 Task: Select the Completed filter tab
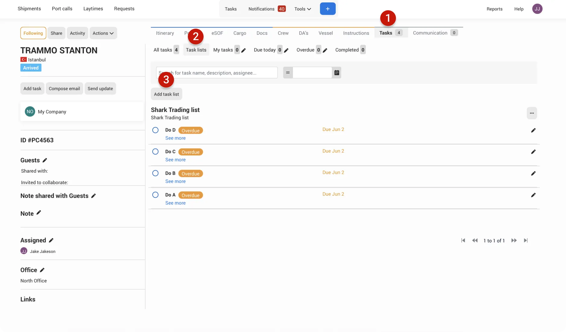pyautogui.click(x=350, y=50)
